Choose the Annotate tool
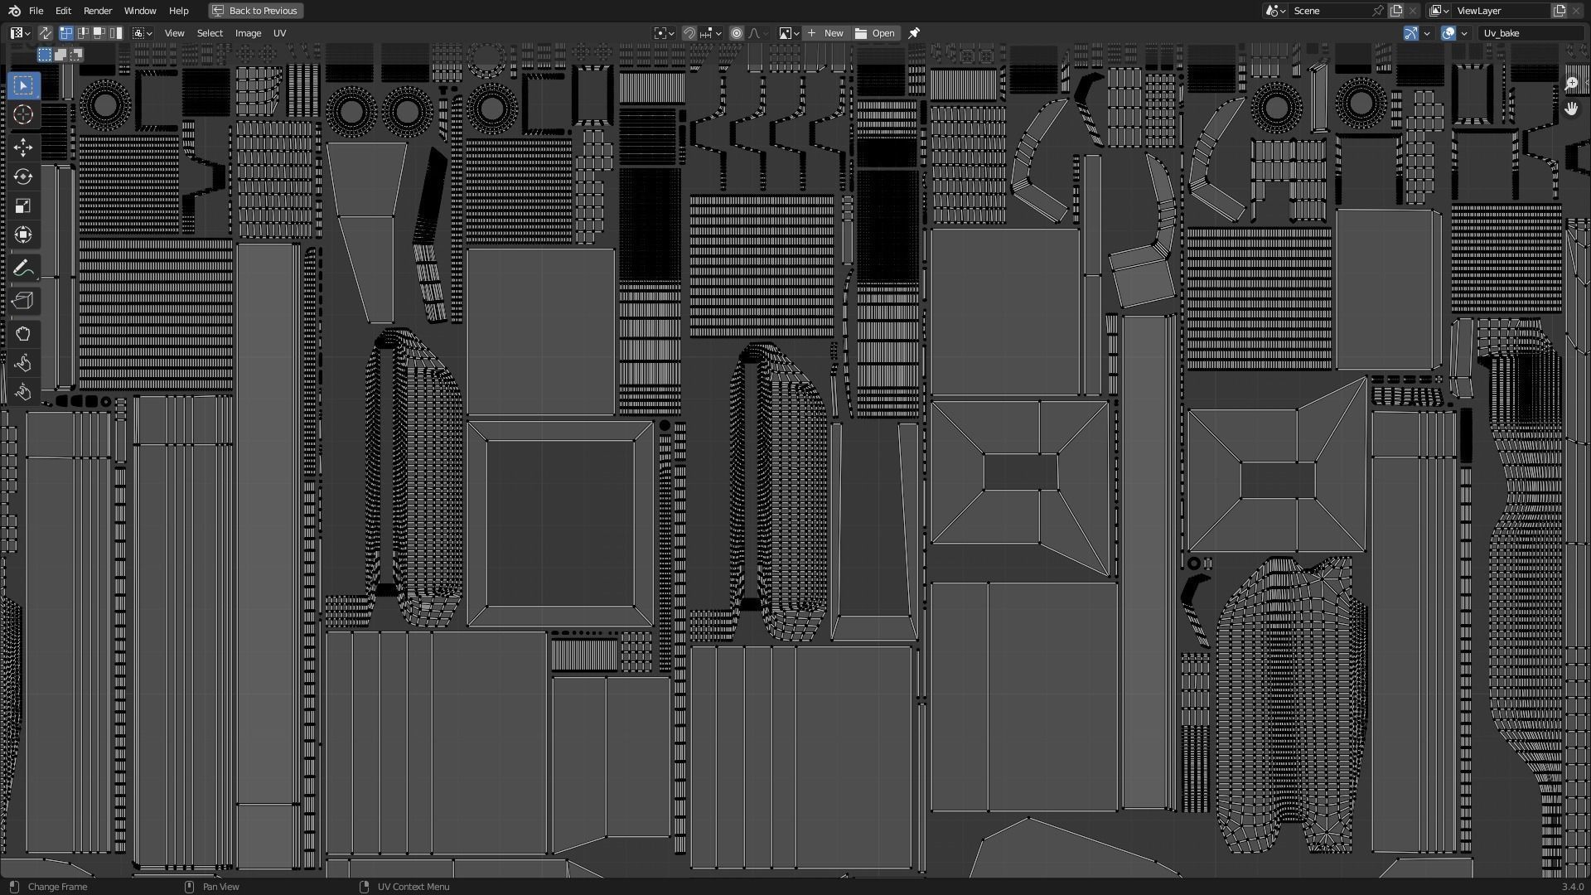Image resolution: width=1591 pixels, height=895 pixels. [23, 267]
